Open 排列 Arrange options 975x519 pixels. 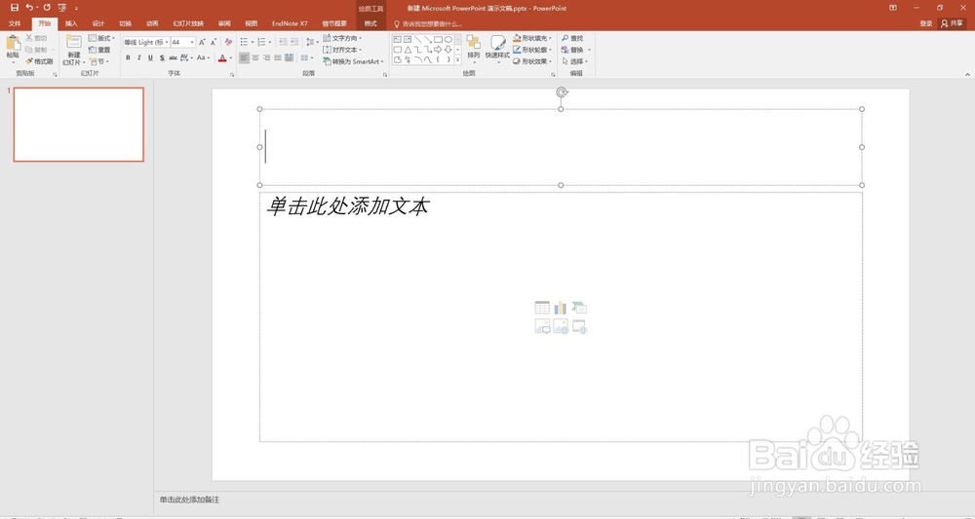click(474, 49)
